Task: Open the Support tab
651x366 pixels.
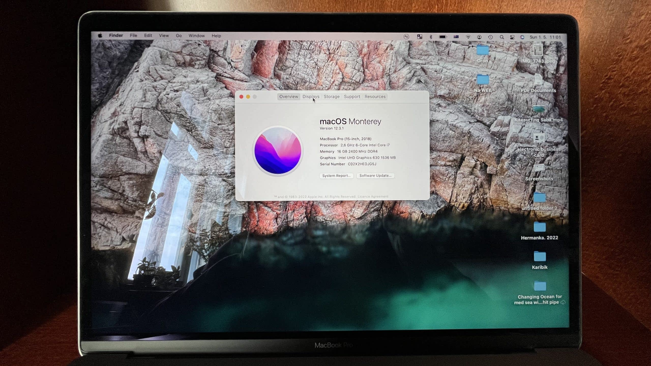Action: point(352,97)
